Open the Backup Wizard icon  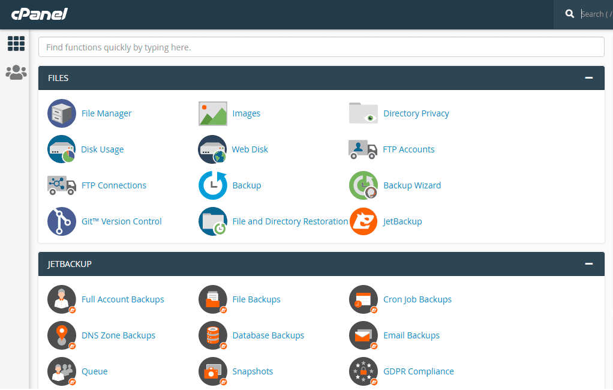click(363, 185)
